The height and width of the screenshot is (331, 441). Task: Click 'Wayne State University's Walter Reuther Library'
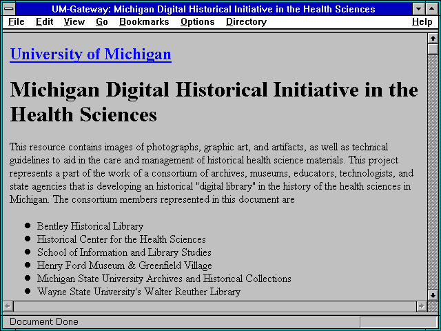[x=139, y=292]
